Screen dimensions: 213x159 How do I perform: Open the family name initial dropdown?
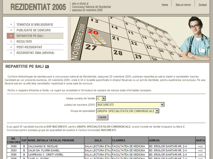[x=104, y=98]
